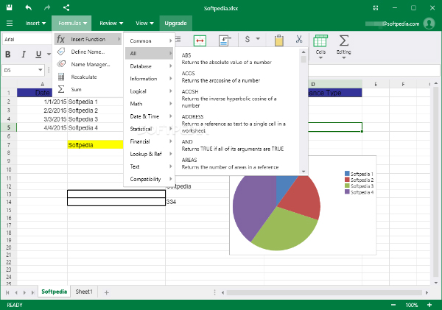Screen dimensions: 442x310
Task: Select the Sheet1 tab
Action: [x=85, y=292]
